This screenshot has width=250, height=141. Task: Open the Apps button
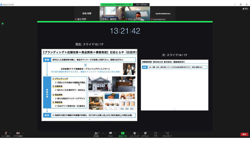coord(156,134)
